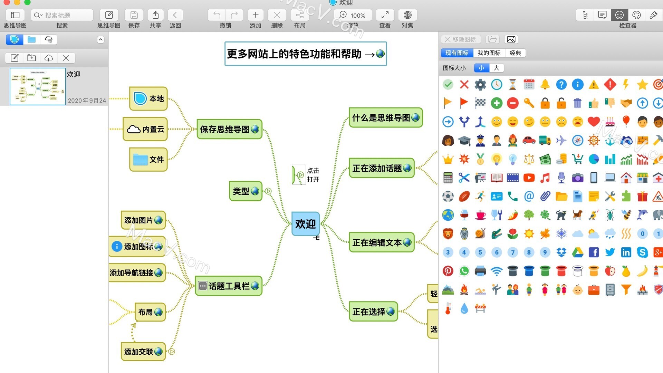Open the color palette inspector icon
Image resolution: width=663 pixels, height=373 pixels.
[636, 15]
